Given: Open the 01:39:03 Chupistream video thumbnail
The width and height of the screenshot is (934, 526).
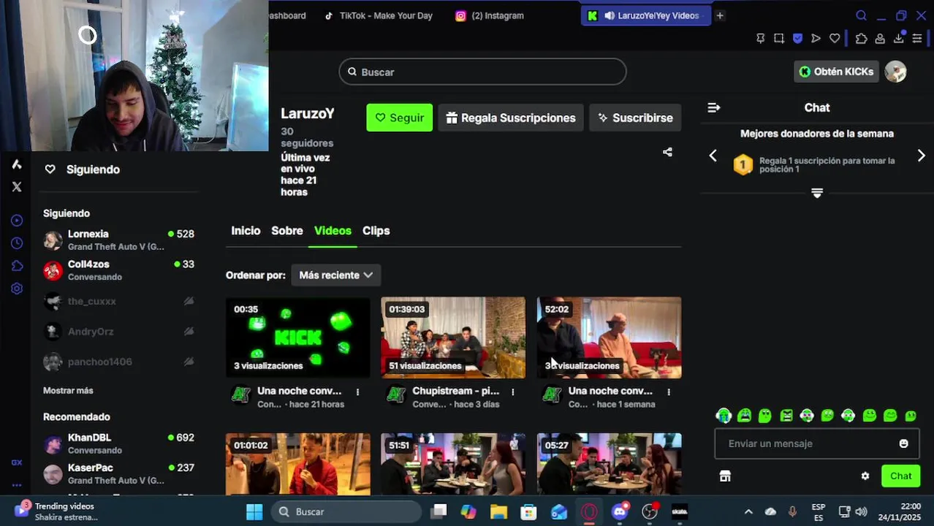Looking at the screenshot, I should (453, 338).
